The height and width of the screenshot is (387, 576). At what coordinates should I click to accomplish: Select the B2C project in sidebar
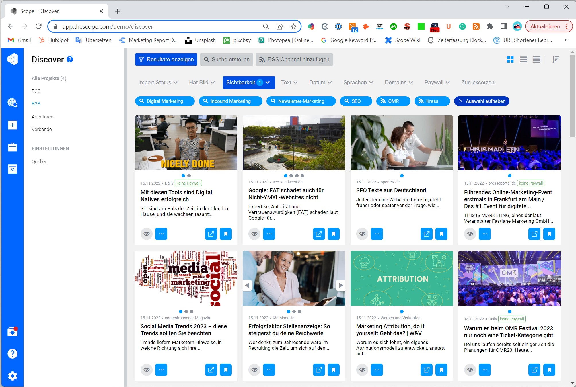(x=36, y=91)
